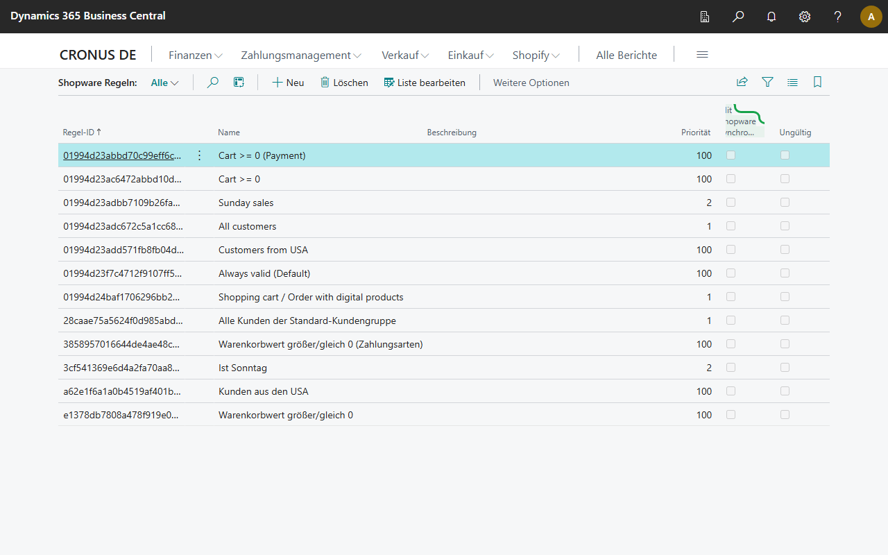Open Alle Berichte
888x555 pixels.
pyautogui.click(x=626, y=55)
